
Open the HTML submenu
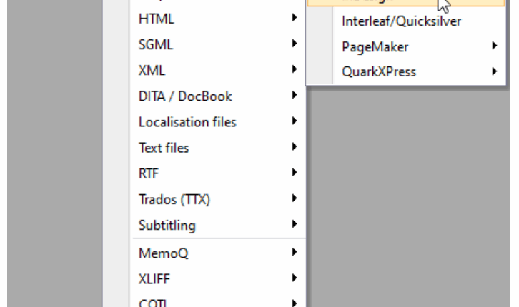point(218,19)
